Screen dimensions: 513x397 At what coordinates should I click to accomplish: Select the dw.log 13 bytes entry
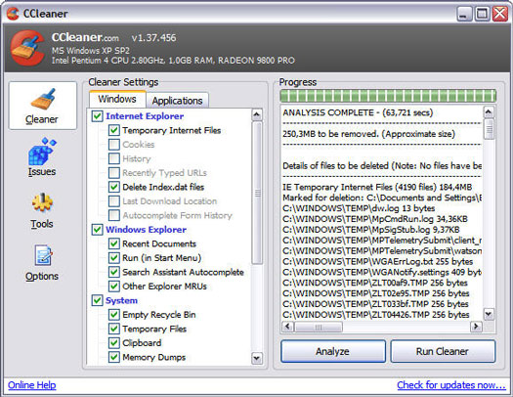tap(359, 208)
